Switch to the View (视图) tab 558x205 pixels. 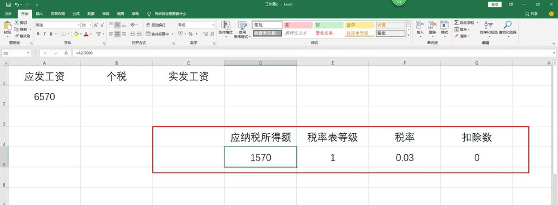pos(121,14)
